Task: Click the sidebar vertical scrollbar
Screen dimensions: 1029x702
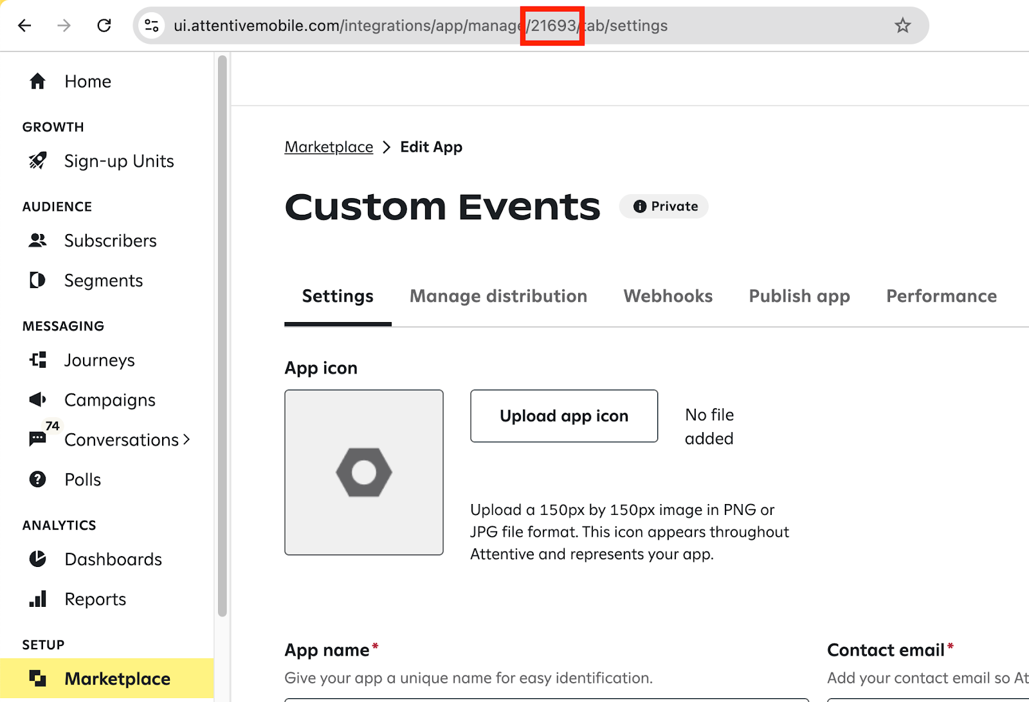Action: click(223, 334)
